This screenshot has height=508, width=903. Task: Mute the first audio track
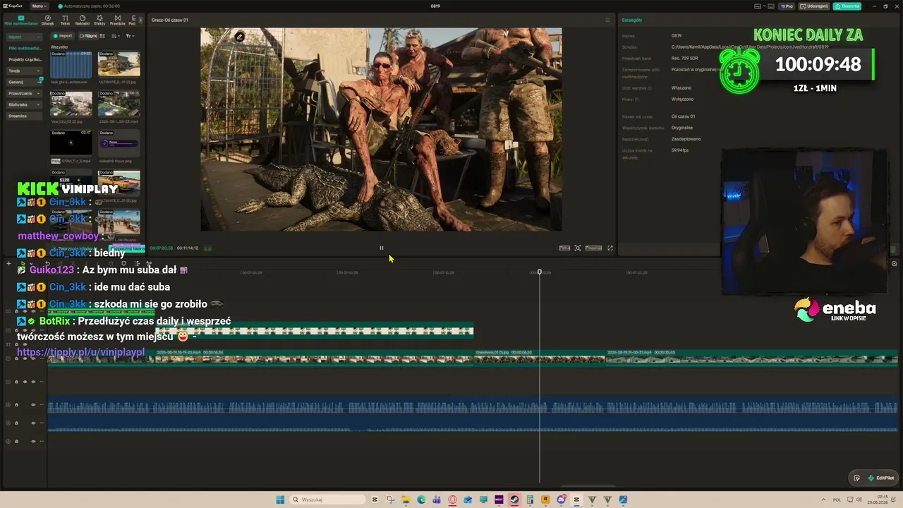click(33, 405)
